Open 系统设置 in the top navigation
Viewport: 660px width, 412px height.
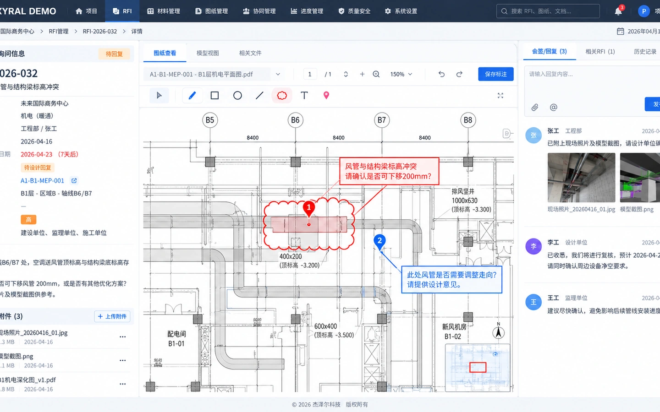point(401,11)
